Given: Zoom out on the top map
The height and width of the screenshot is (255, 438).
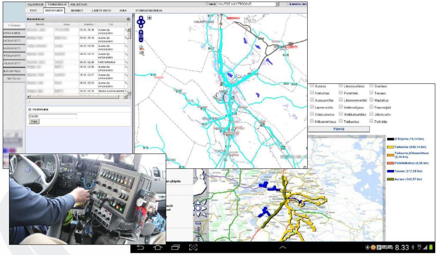Looking at the screenshot, I should point(141,40).
